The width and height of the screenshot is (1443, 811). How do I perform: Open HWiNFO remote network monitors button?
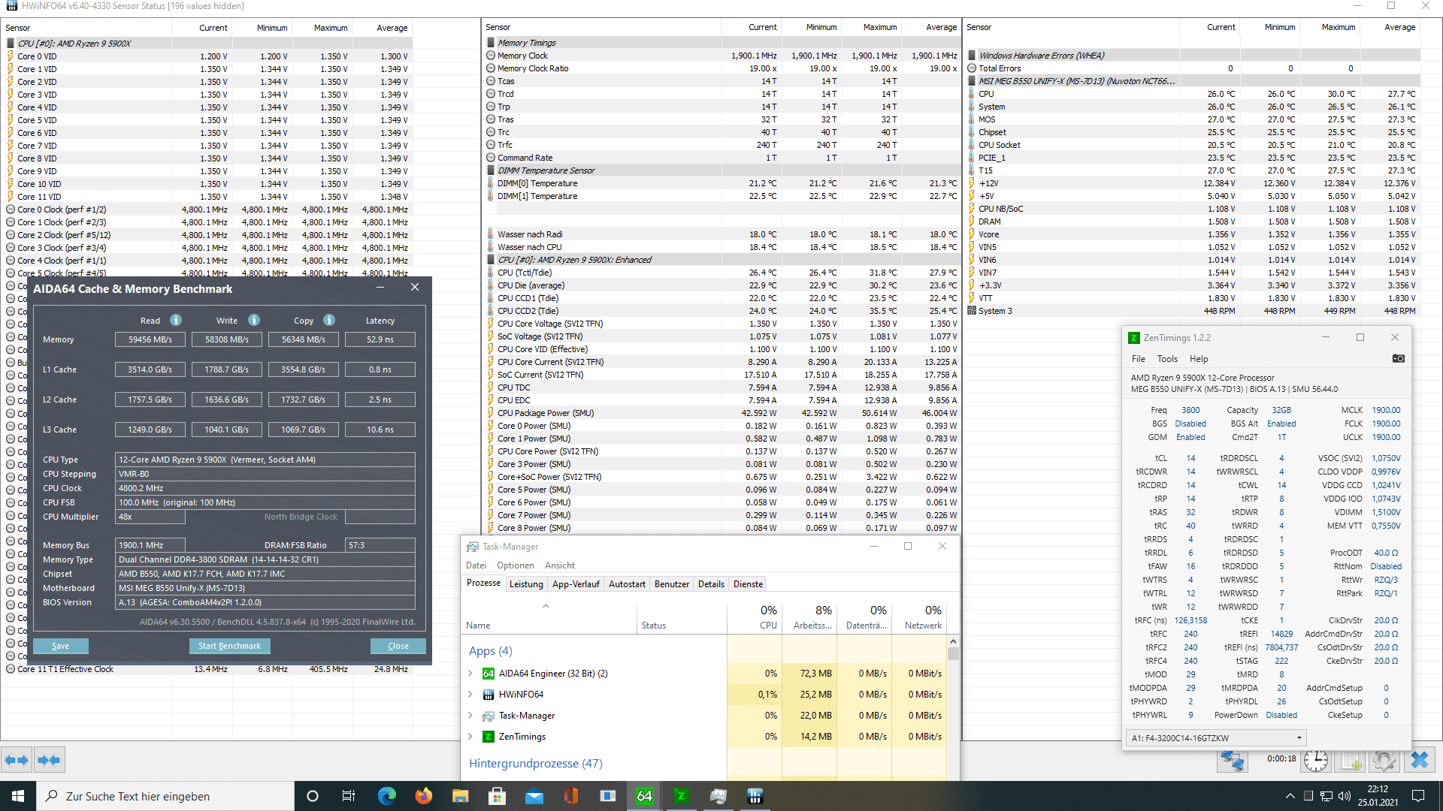click(x=1233, y=760)
